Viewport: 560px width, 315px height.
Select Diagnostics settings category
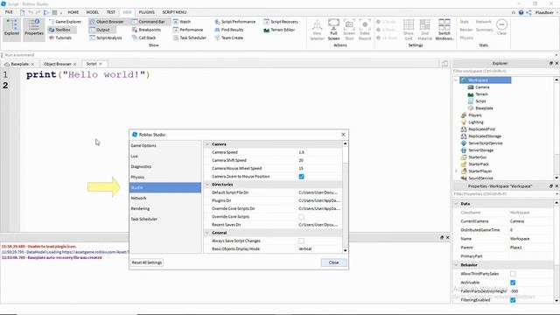tap(165, 167)
